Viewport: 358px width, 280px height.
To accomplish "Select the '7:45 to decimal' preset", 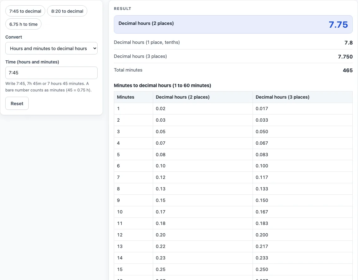I will (x=25, y=11).
